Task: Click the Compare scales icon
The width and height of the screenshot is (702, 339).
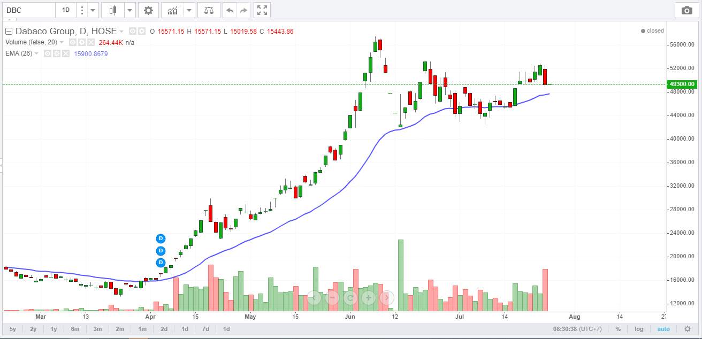Action: pos(209,10)
